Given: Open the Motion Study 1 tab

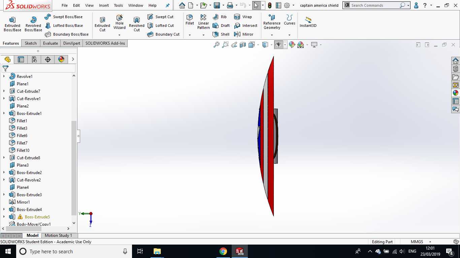Looking at the screenshot, I should point(58,235).
